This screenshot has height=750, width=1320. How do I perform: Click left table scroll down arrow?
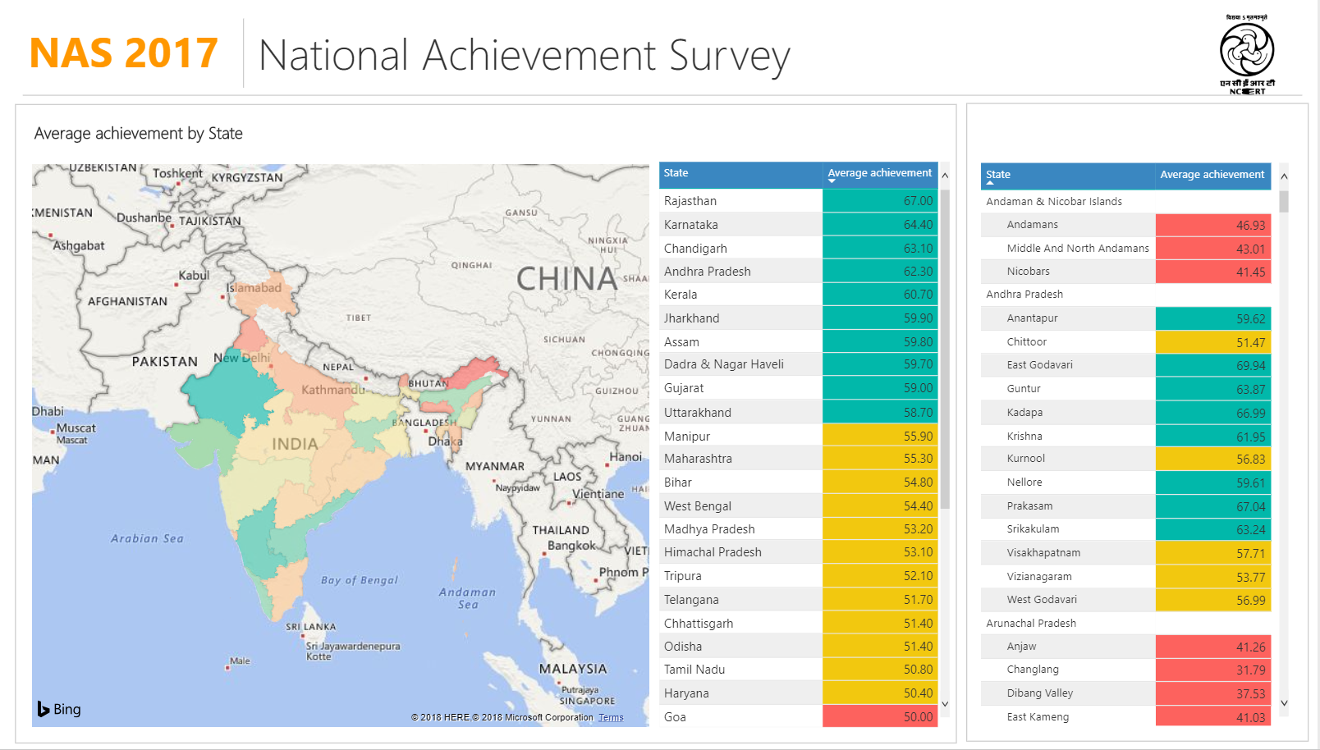click(945, 704)
